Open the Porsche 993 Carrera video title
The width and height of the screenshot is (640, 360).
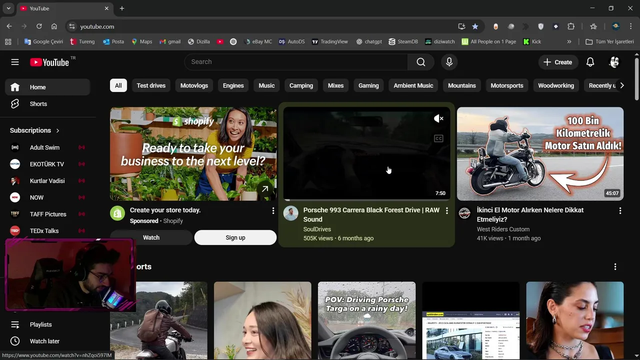371,214
